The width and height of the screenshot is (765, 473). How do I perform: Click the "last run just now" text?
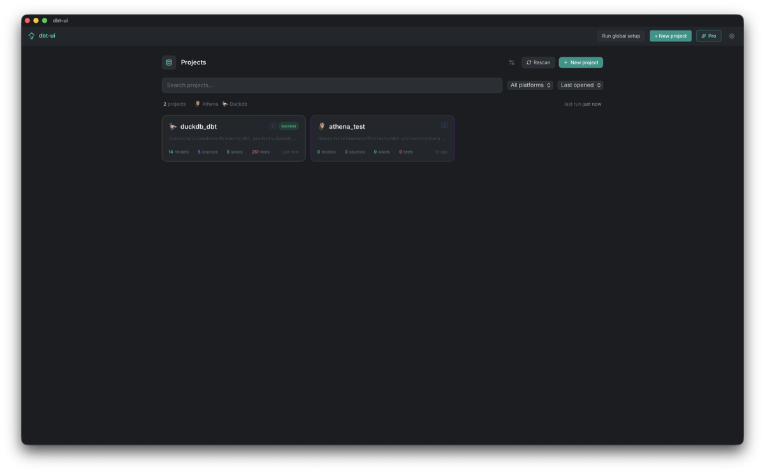[x=583, y=104]
